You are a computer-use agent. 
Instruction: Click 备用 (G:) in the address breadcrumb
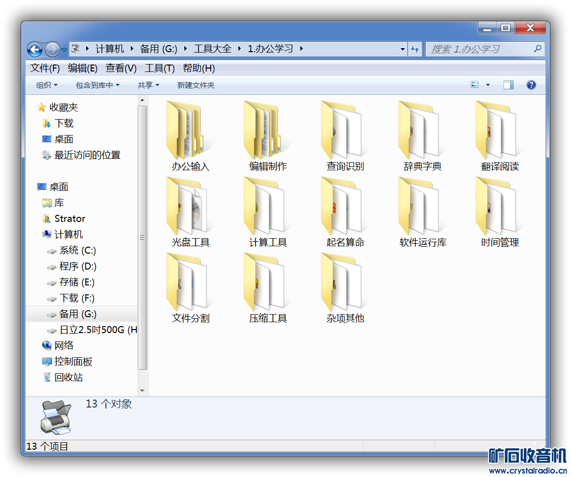tap(159, 49)
